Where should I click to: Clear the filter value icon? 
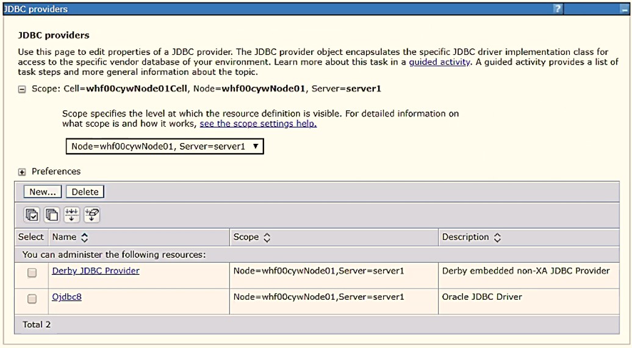click(x=92, y=215)
